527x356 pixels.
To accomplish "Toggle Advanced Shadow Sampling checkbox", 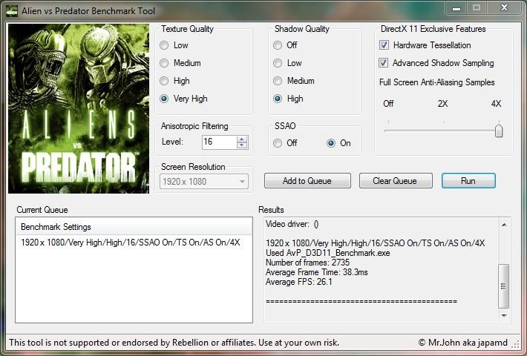I will pyautogui.click(x=384, y=63).
